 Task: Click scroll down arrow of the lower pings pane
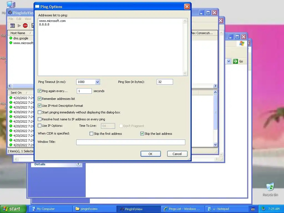[215, 144]
